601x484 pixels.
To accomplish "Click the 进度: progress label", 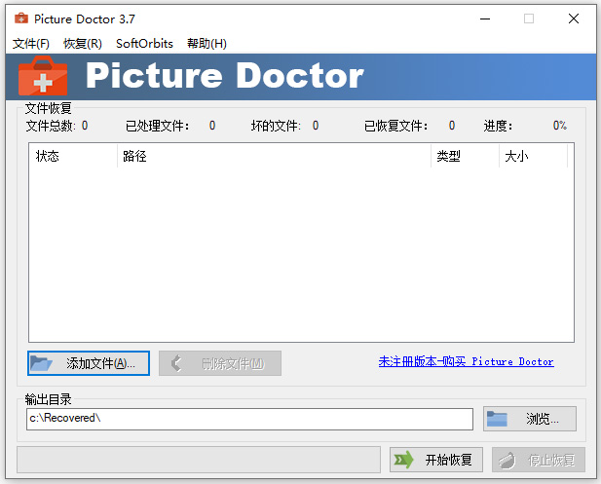I will click(498, 126).
